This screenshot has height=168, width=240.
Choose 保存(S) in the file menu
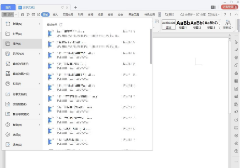coord(22,44)
